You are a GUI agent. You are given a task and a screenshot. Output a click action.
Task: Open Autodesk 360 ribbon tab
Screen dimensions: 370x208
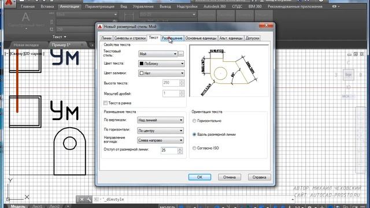[x=214, y=6]
